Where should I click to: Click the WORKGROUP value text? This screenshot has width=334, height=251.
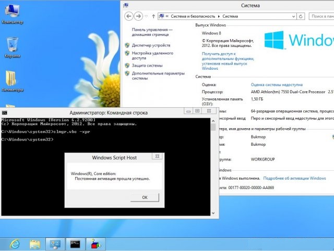[x=263, y=159]
